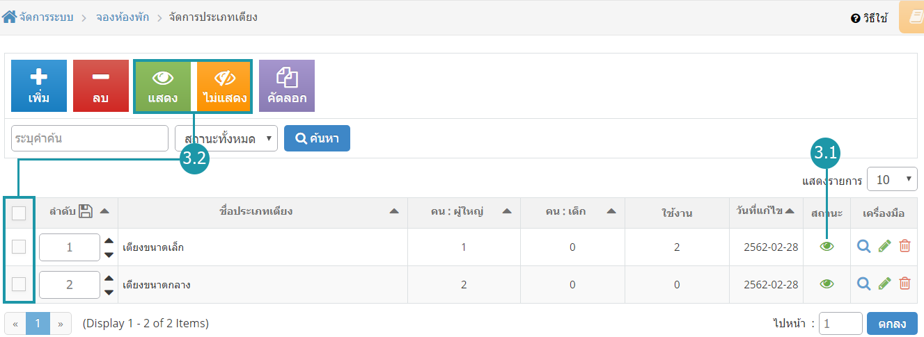This screenshot has height=337, width=924.
Task: Toggle the status eye for เตียงขนาดเล็ก
Action: (827, 246)
